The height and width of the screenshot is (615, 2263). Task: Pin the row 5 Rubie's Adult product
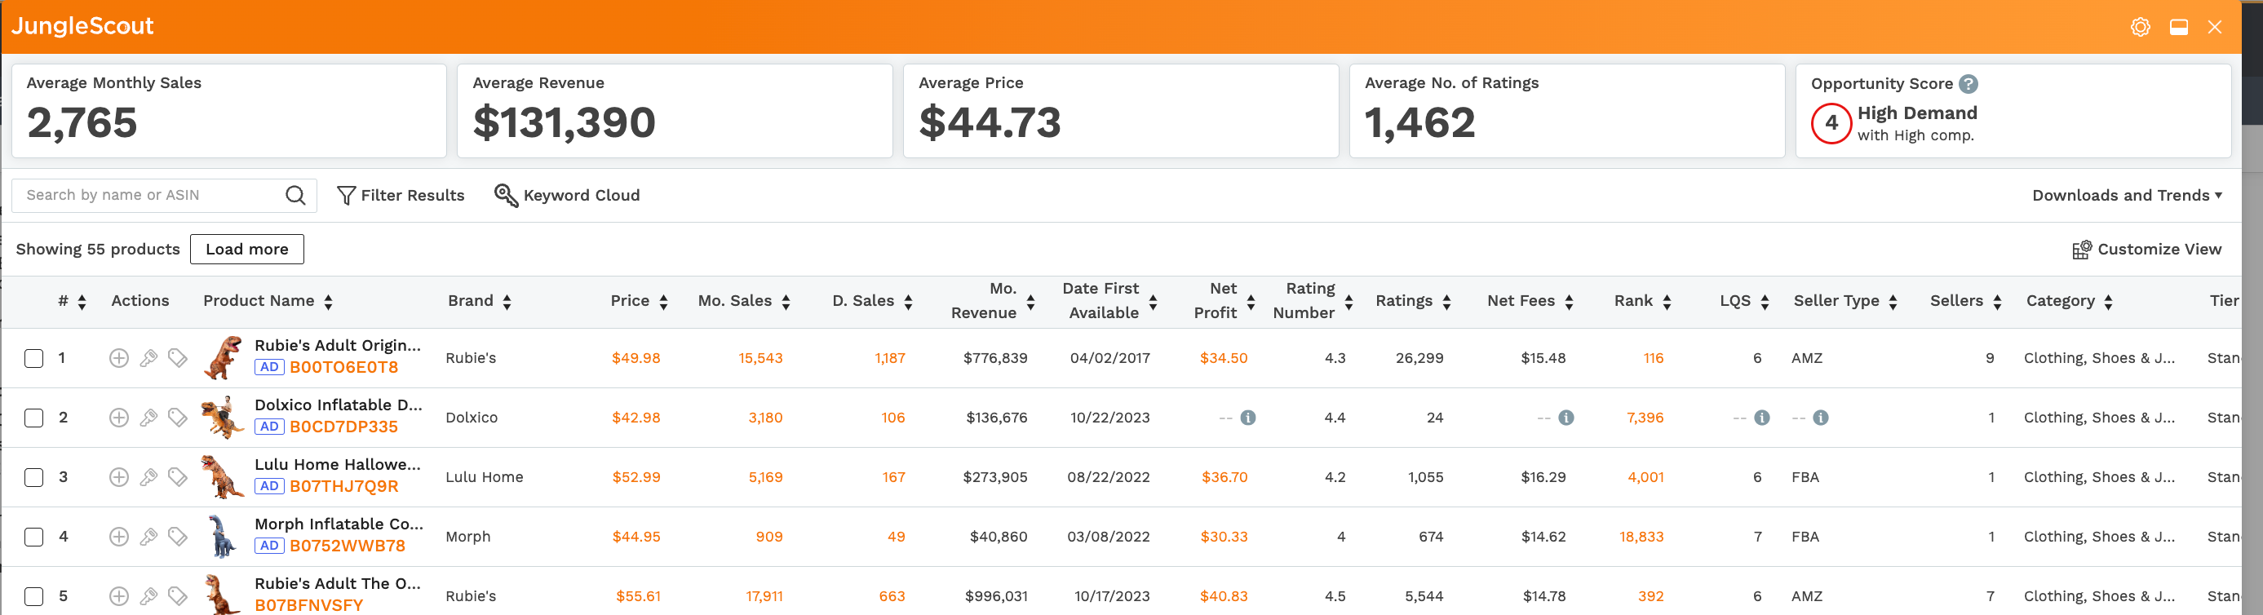148,595
